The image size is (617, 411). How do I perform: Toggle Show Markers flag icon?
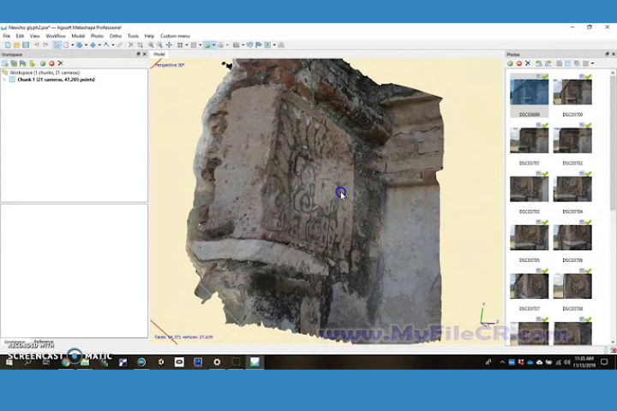(x=259, y=45)
